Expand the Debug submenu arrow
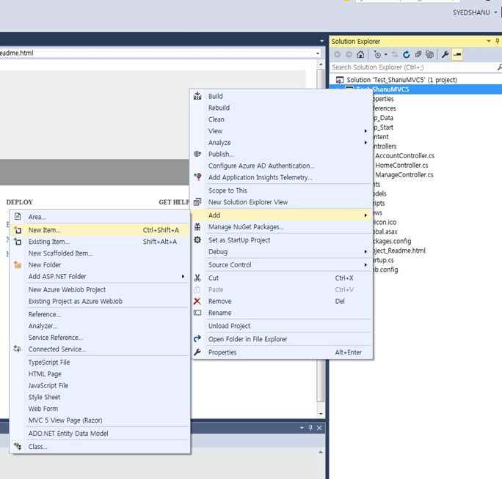Viewport: 502px width, 479px height. tap(365, 252)
